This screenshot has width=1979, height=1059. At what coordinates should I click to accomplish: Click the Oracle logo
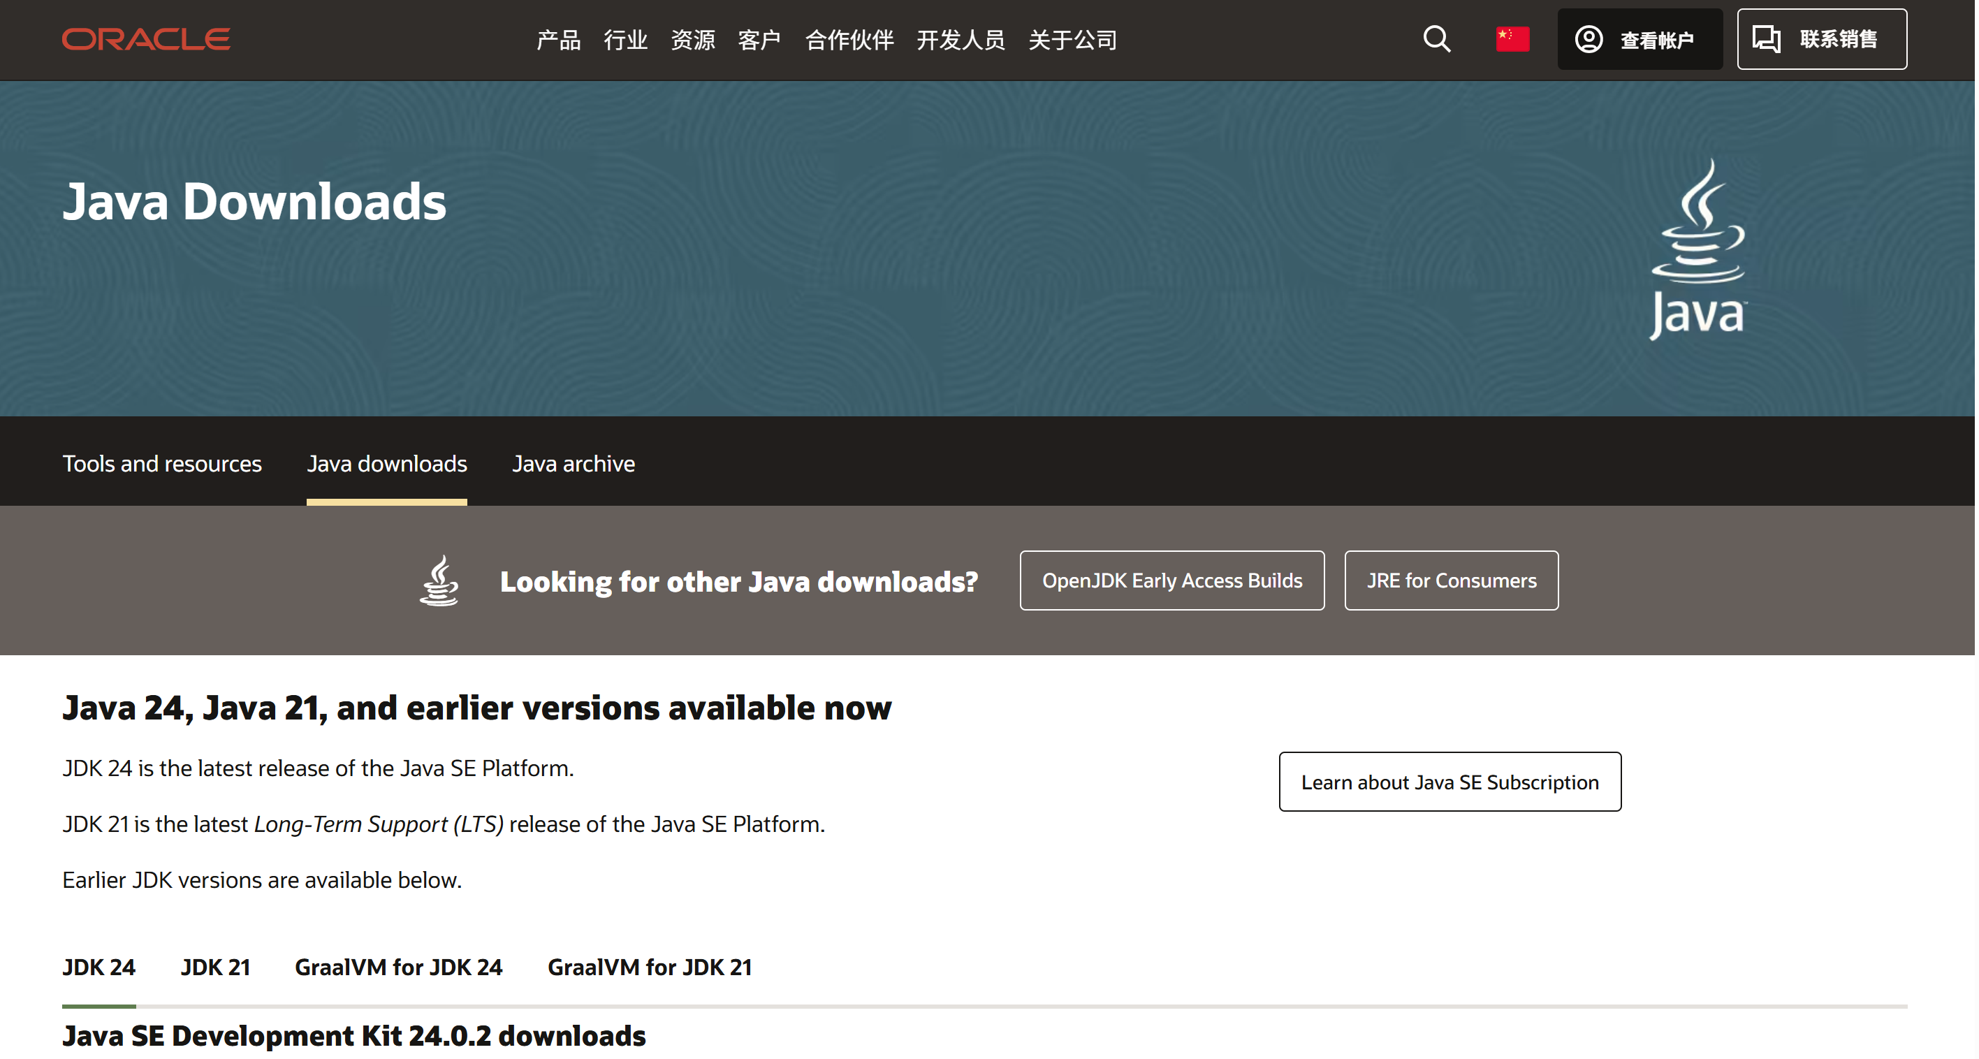pos(146,38)
